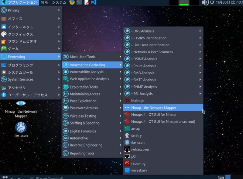Click the volume speaker icon
Image resolution: width=243 pixels, height=179 pixels.
(x=205, y=3)
